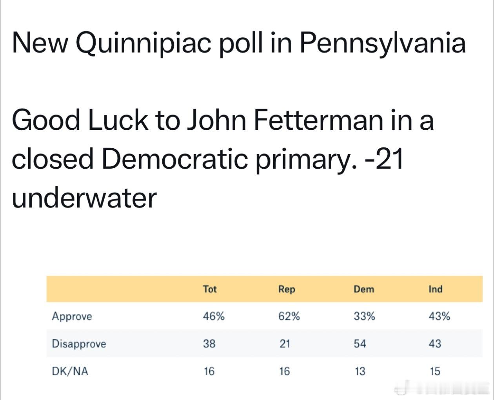
Task: Click the 46% total approve value
Action: pos(214,316)
